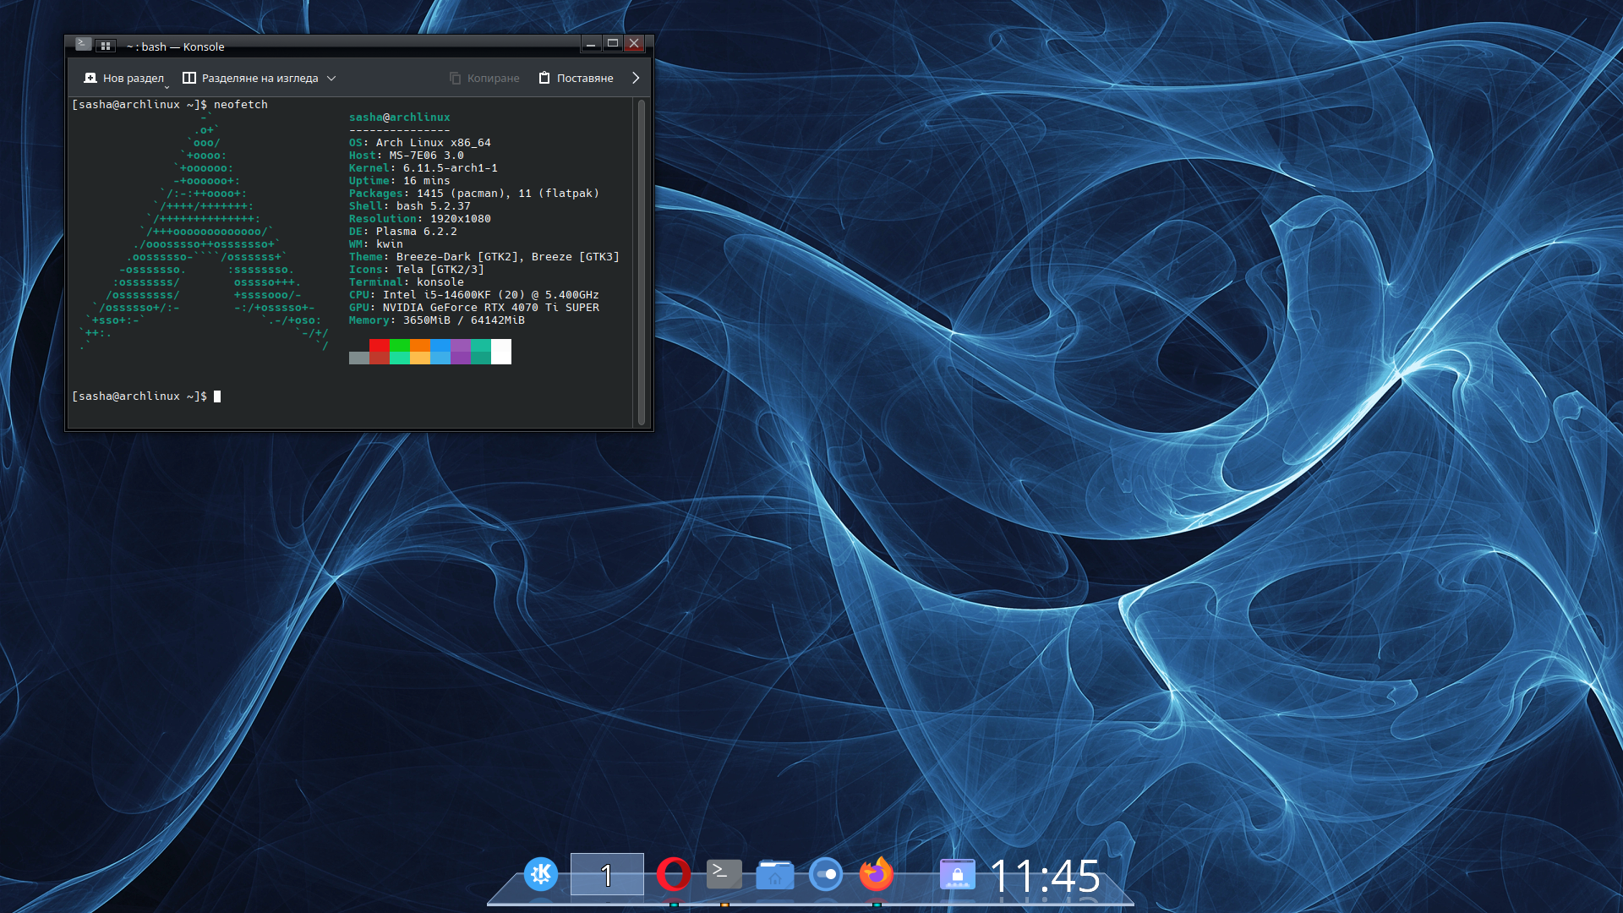Open the KDE application launcher
This screenshot has width=1623, height=913.
541,874
